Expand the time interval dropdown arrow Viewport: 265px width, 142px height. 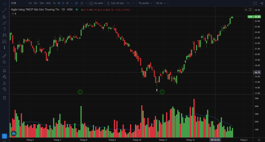click(71, 3)
